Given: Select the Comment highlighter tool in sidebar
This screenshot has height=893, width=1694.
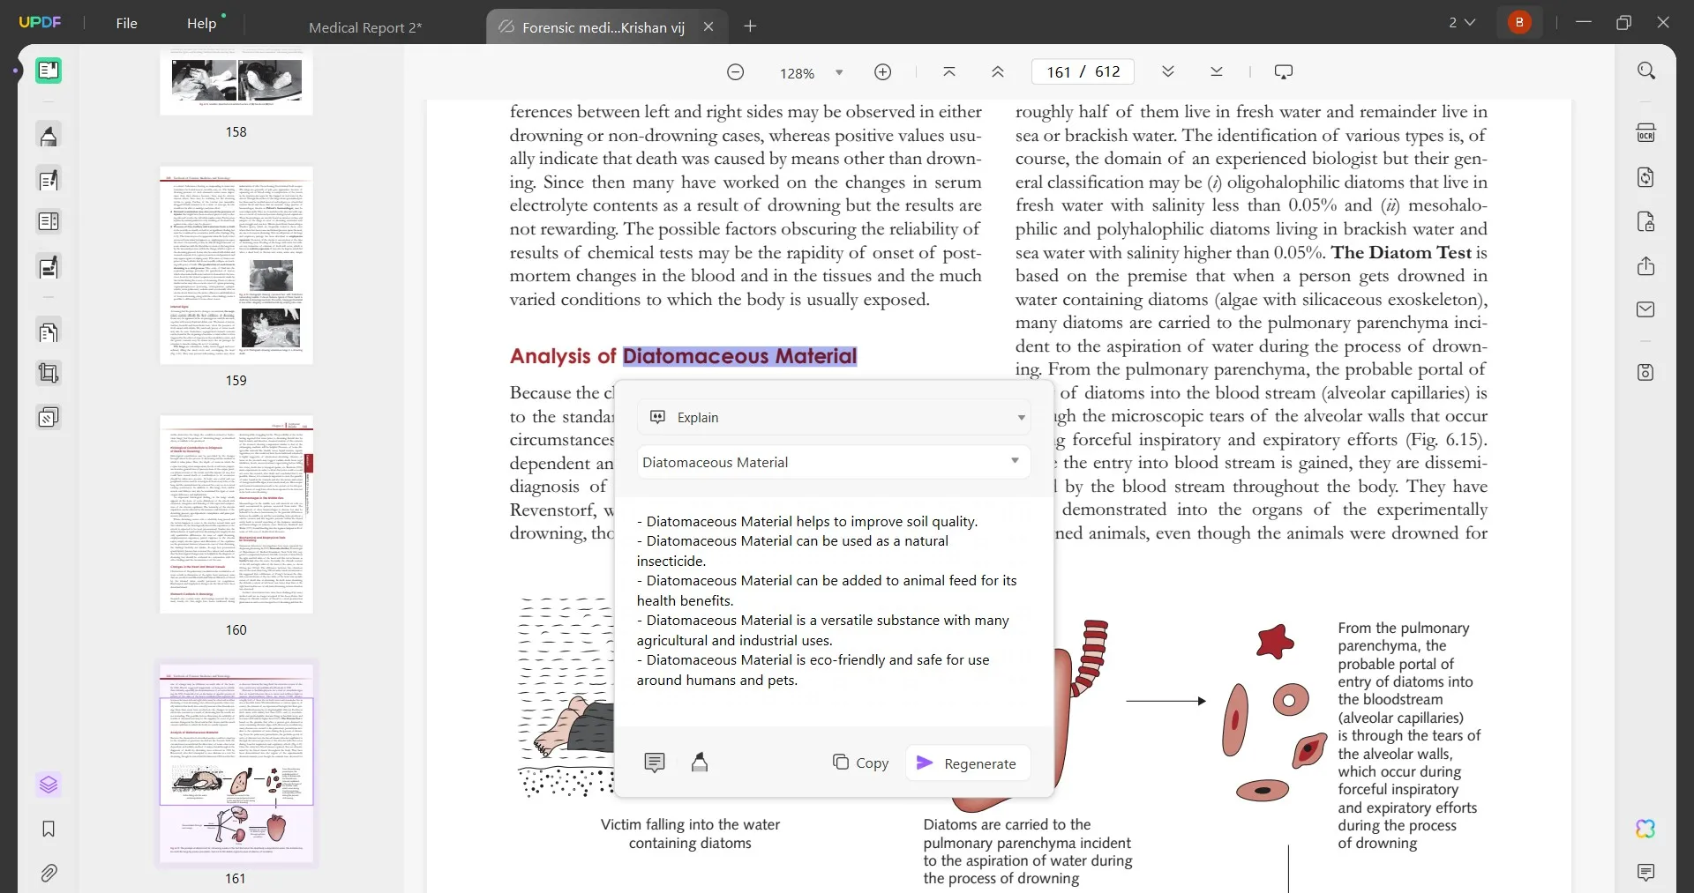Looking at the screenshot, I should click(x=49, y=136).
